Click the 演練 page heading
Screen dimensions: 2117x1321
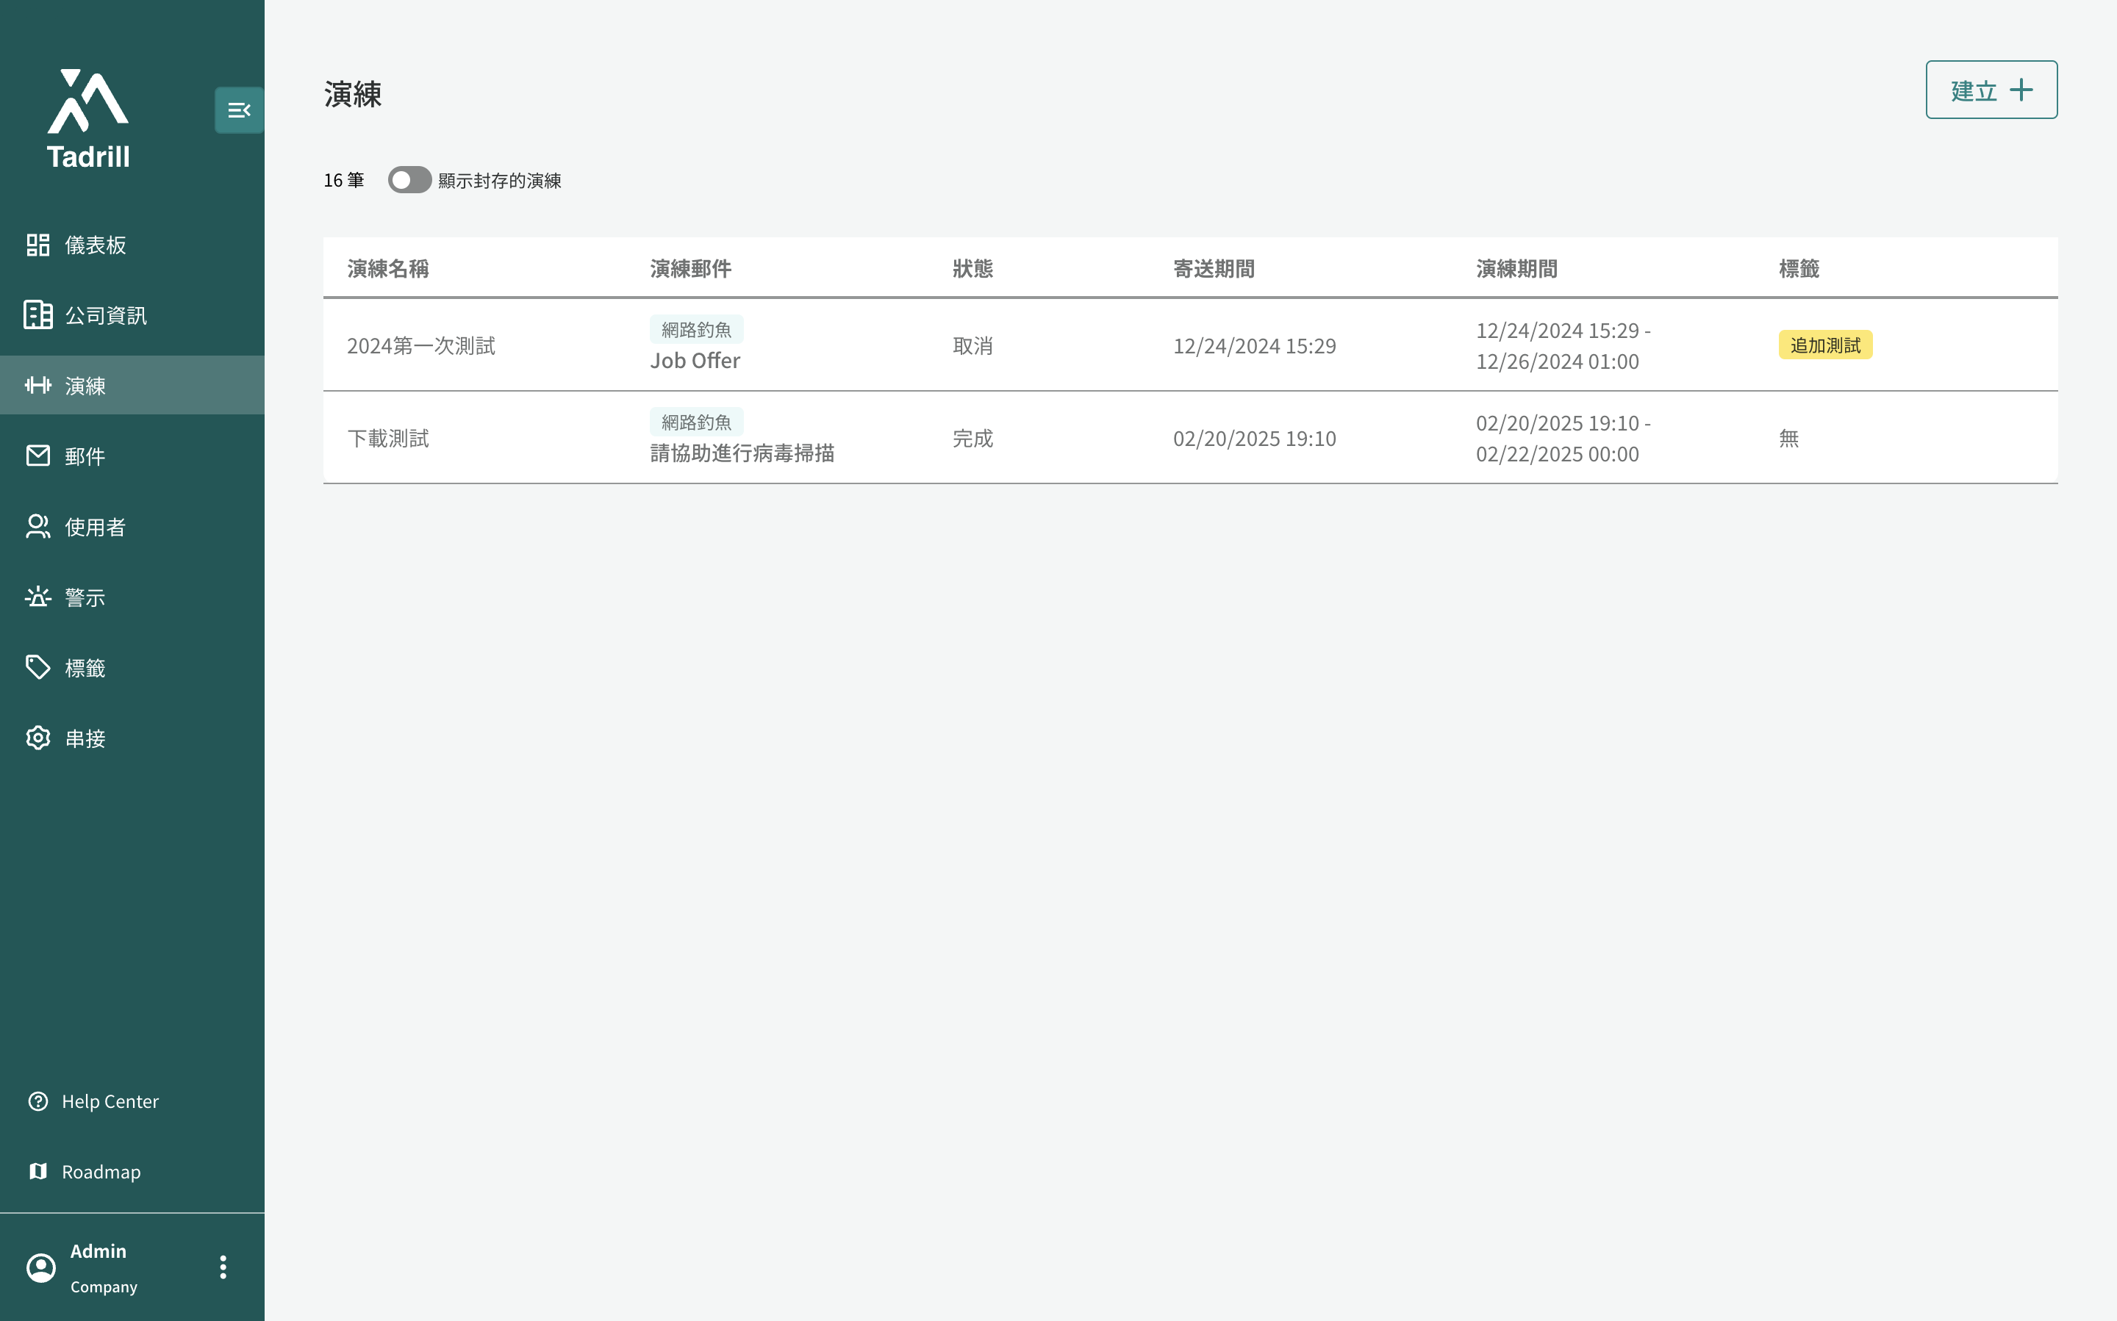point(352,93)
